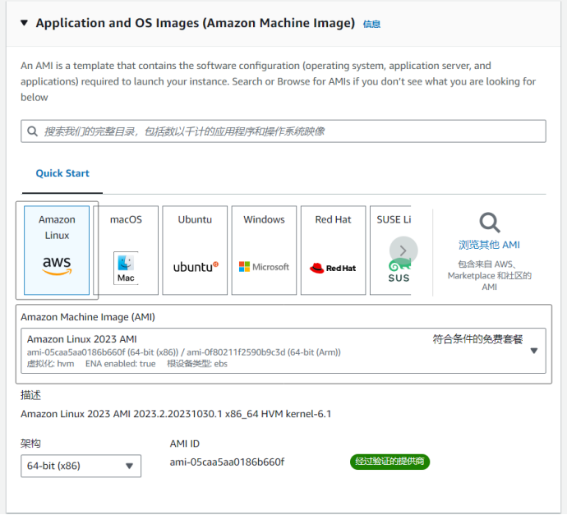Open the Amazon Linux 2023 AMI dropdown
Image resolution: width=567 pixels, height=515 pixels.
[283, 351]
